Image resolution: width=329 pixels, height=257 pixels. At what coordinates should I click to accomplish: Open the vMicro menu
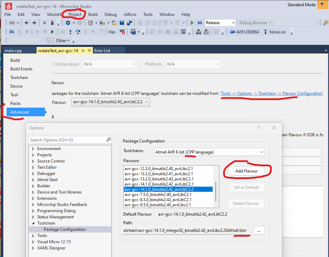[130, 14]
